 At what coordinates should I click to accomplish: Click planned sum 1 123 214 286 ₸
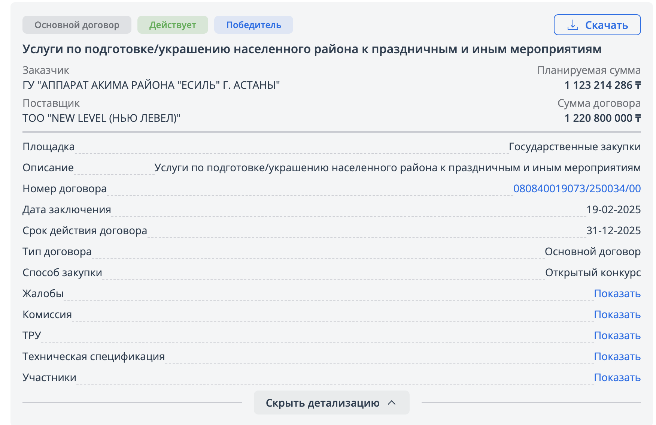click(x=602, y=85)
